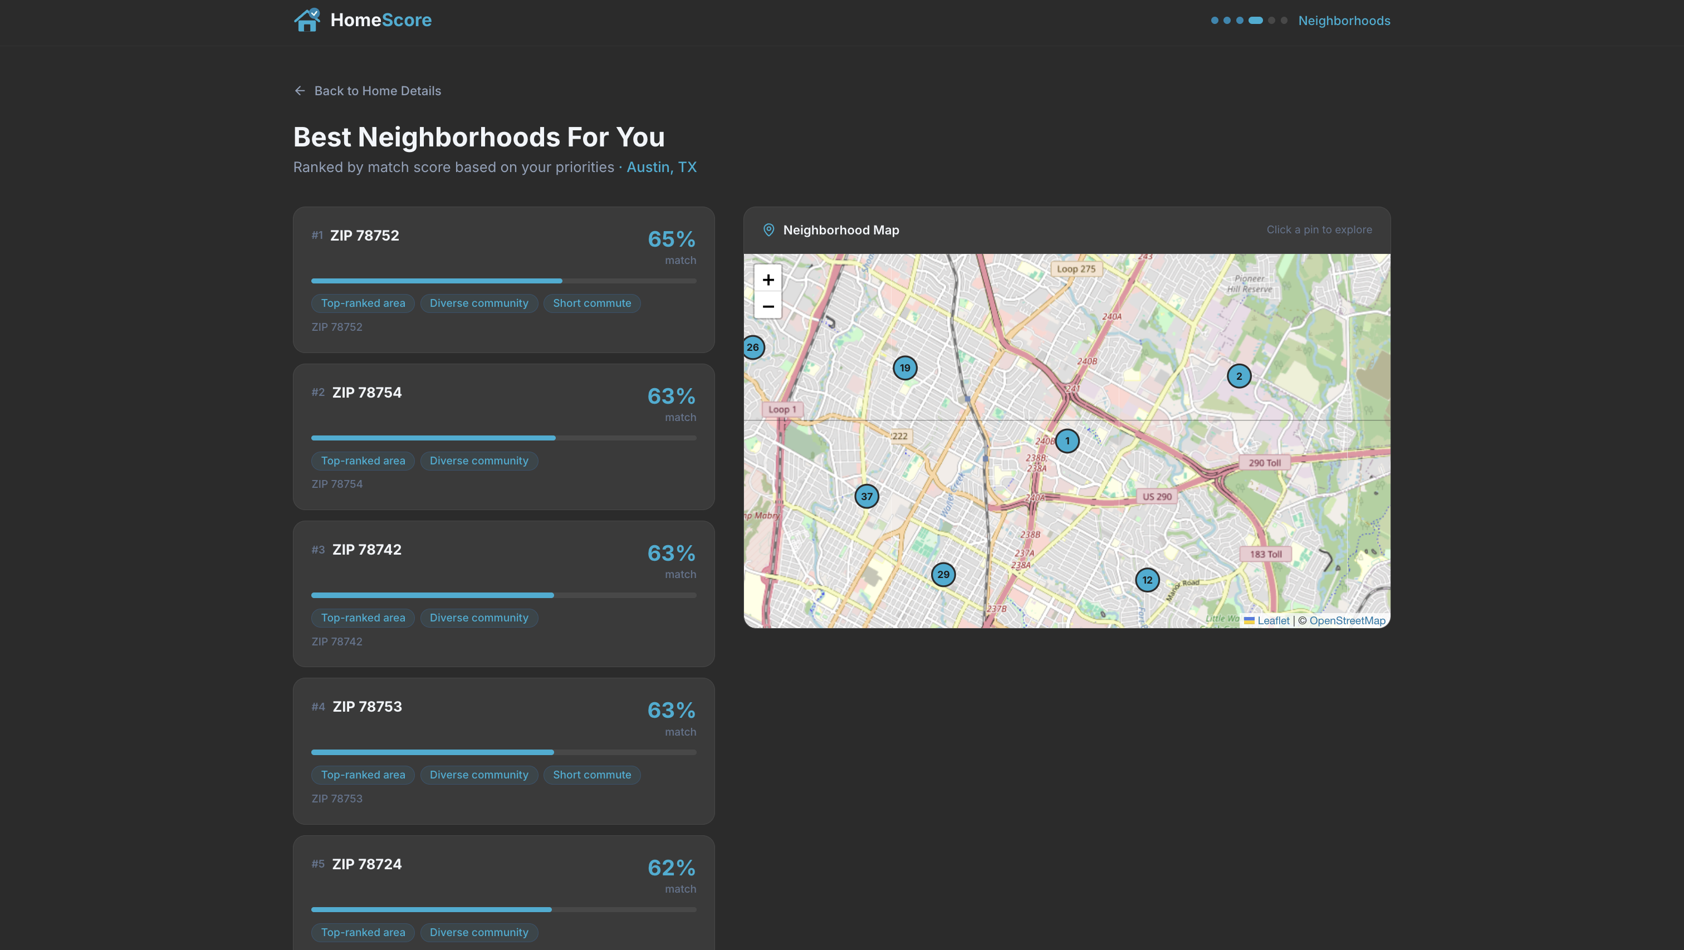
Task: Click map pin number 37
Action: (x=866, y=496)
